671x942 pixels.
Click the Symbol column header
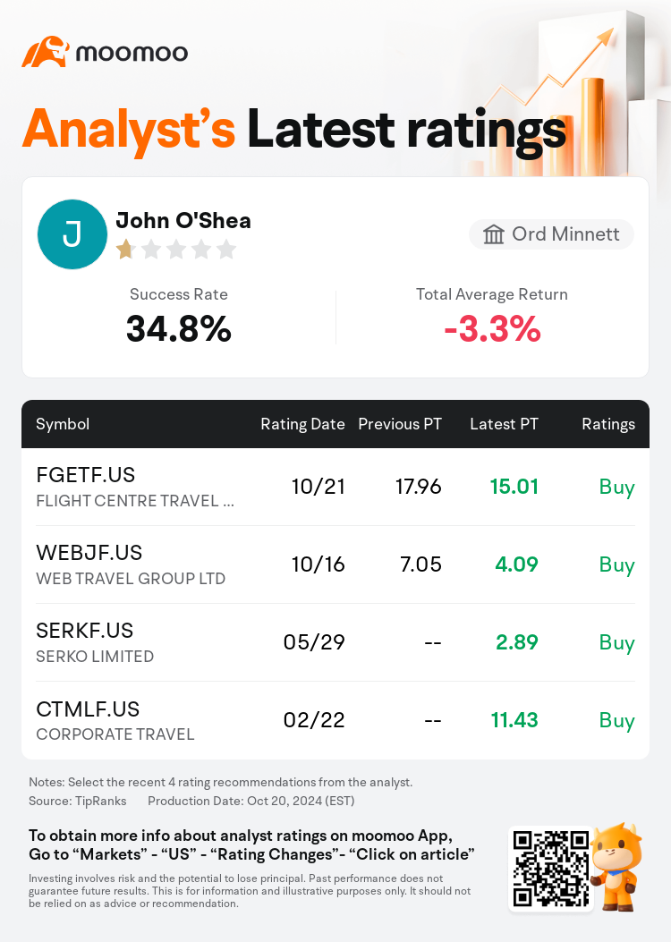[x=63, y=424]
